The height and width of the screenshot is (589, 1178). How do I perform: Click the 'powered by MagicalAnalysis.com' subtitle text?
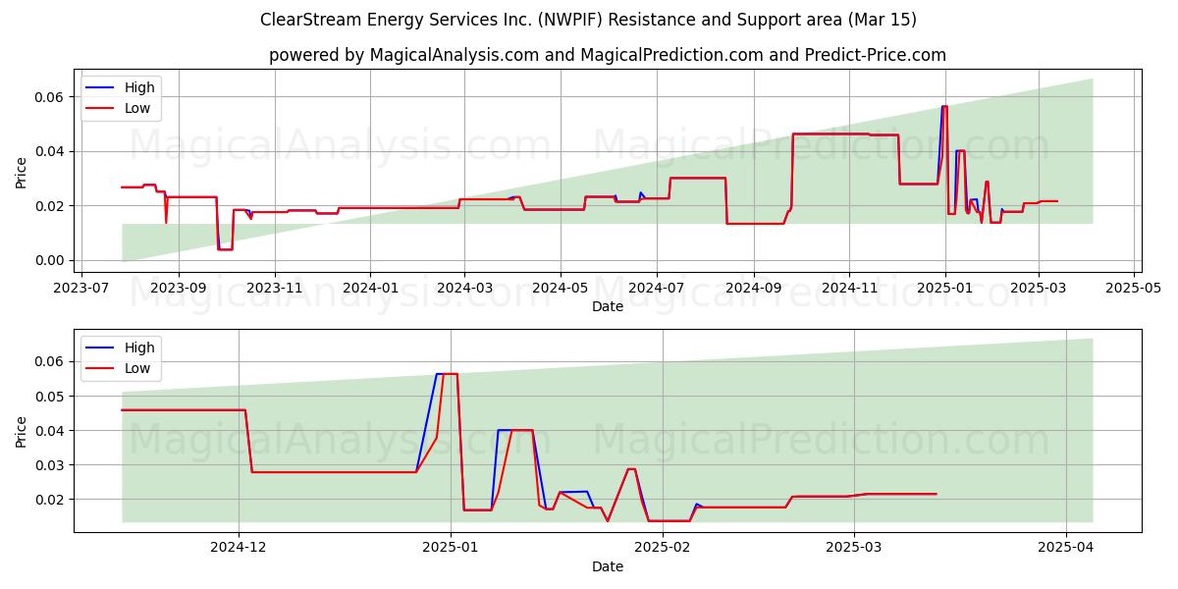point(403,55)
